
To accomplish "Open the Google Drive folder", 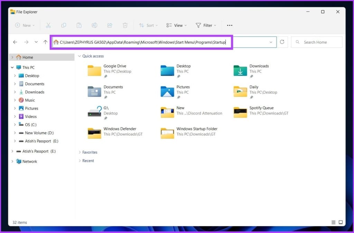I will tap(110, 71).
